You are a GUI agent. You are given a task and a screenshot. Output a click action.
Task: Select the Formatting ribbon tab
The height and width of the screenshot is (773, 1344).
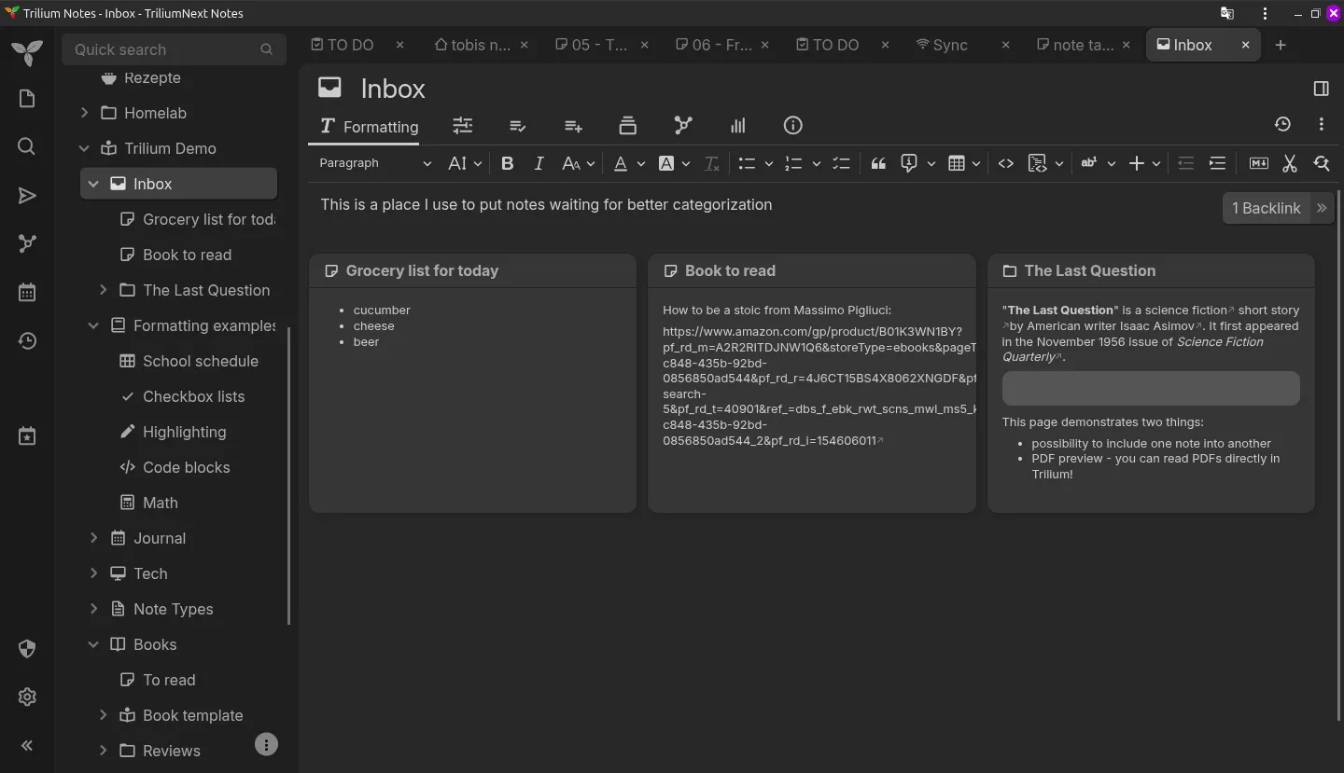pos(367,126)
